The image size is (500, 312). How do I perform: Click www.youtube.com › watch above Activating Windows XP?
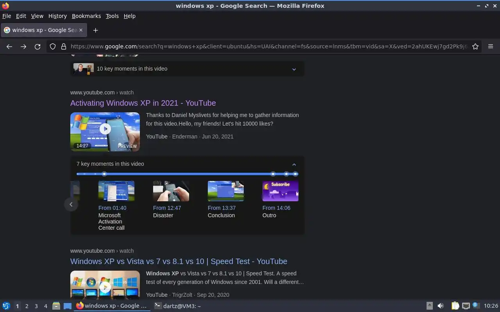click(x=102, y=92)
